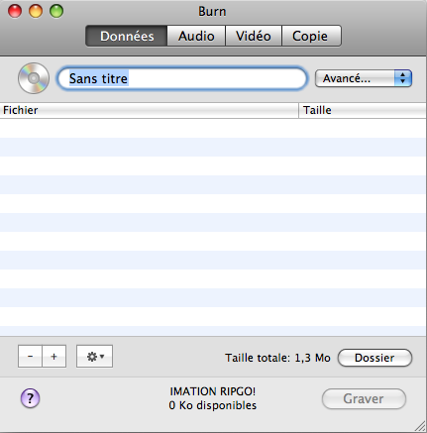Open the purple help question mark button

(30, 398)
